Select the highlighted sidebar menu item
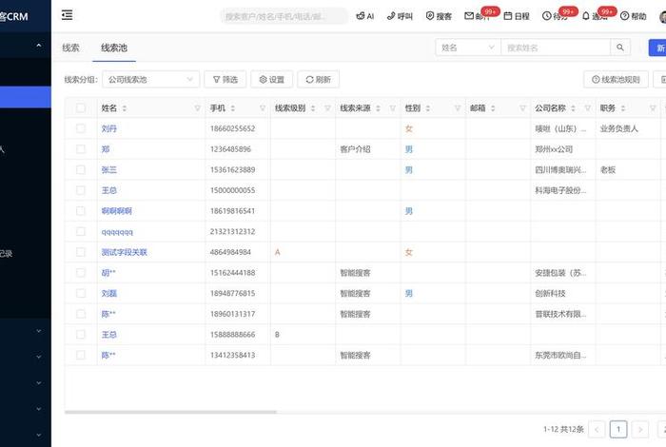666x447 pixels. tap(26, 97)
